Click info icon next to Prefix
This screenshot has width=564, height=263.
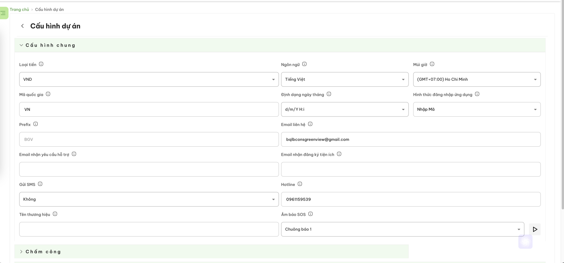click(36, 124)
